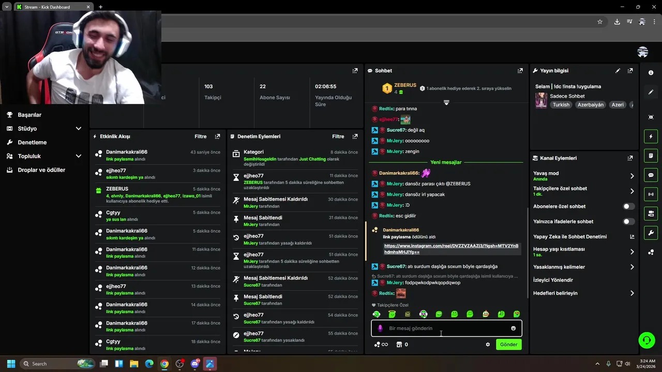Open a new browser tab
Viewport: 662px width, 372px height.
coord(100,7)
